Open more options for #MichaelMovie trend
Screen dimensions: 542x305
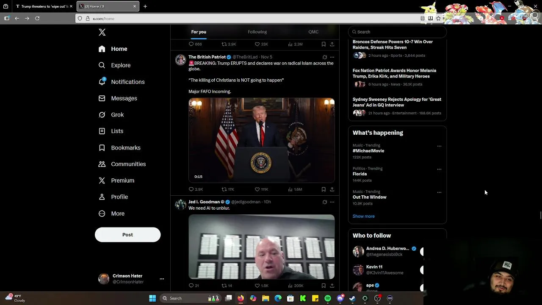coord(439,146)
